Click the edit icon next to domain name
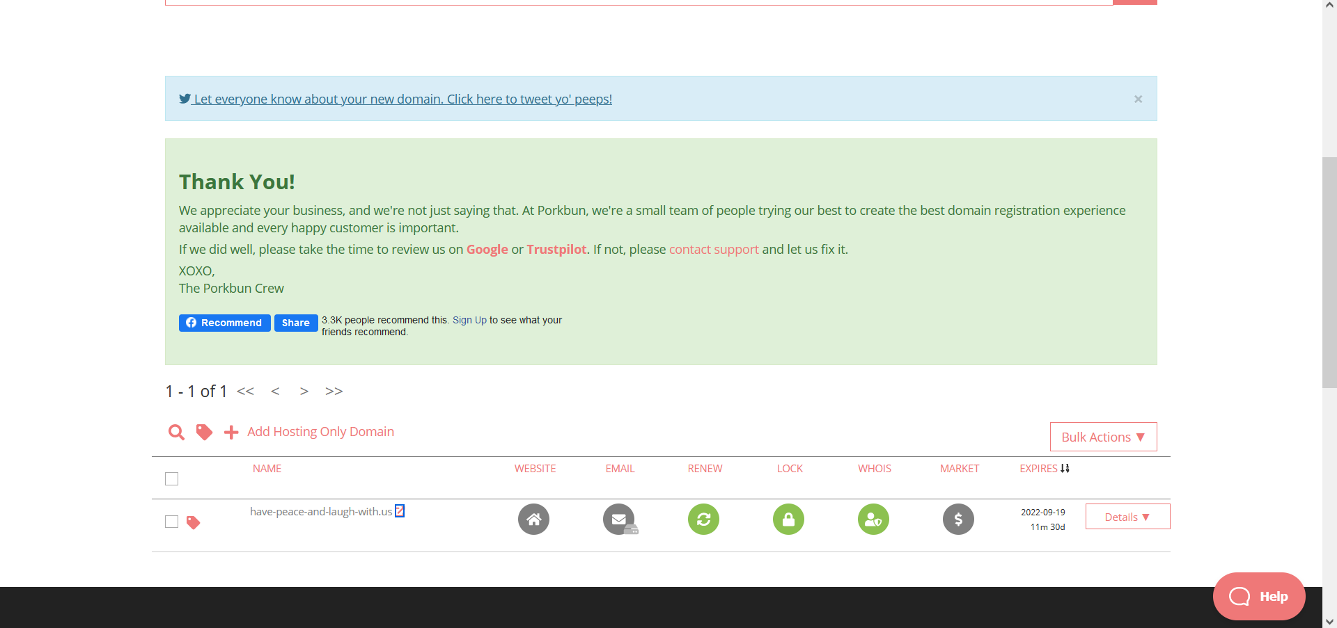This screenshot has width=1337, height=628. (400, 511)
